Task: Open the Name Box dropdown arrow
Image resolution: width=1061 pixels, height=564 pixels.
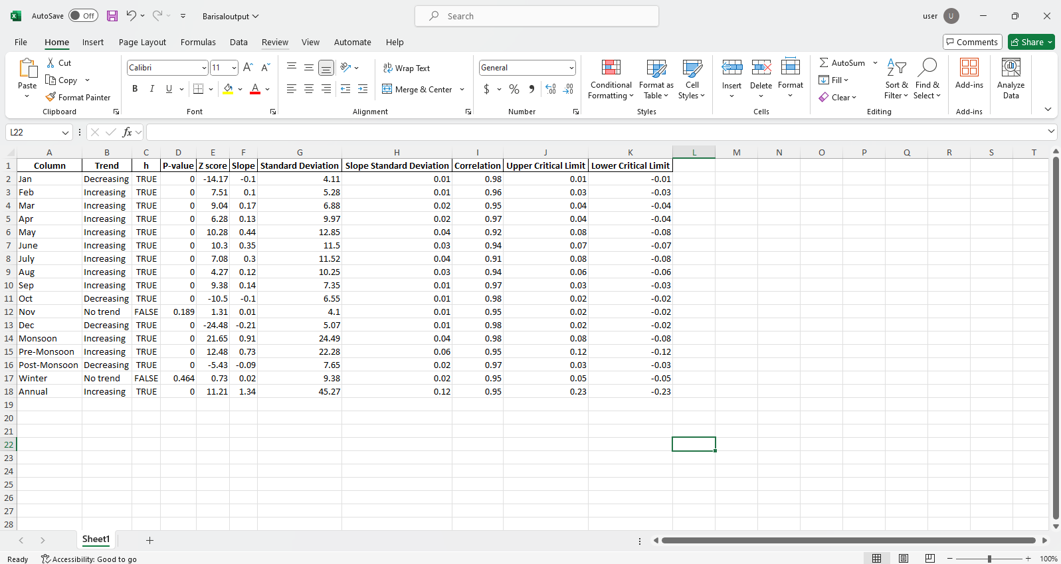Action: click(65, 133)
